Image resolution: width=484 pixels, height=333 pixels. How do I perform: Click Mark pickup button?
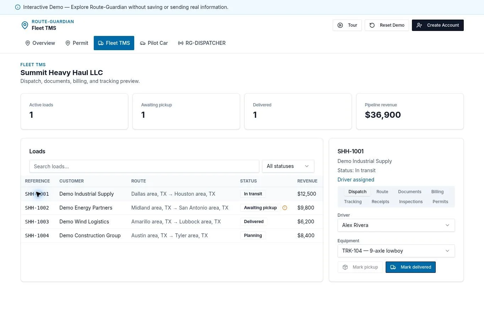tap(360, 267)
